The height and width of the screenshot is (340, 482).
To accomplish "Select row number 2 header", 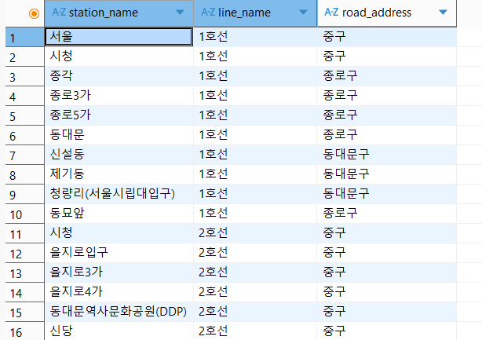I will [x=24, y=57].
